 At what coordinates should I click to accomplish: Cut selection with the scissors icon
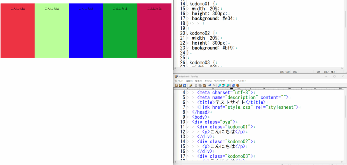tap(196, 85)
